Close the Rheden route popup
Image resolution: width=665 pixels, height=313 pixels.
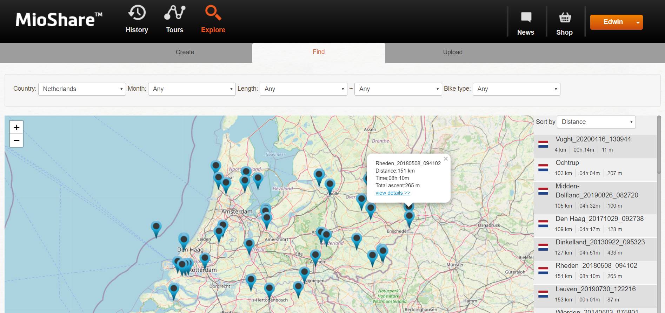[445, 159]
